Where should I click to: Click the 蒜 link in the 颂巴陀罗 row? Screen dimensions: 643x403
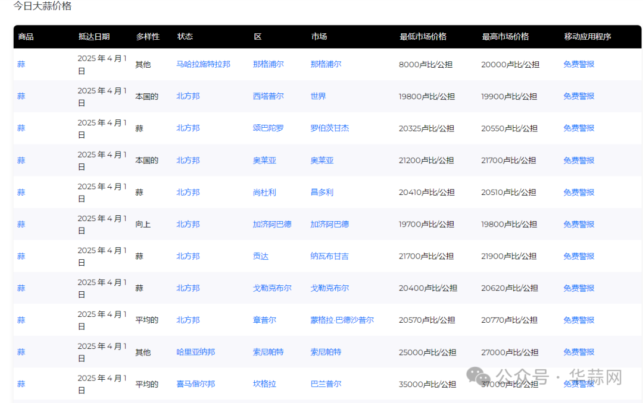21,128
